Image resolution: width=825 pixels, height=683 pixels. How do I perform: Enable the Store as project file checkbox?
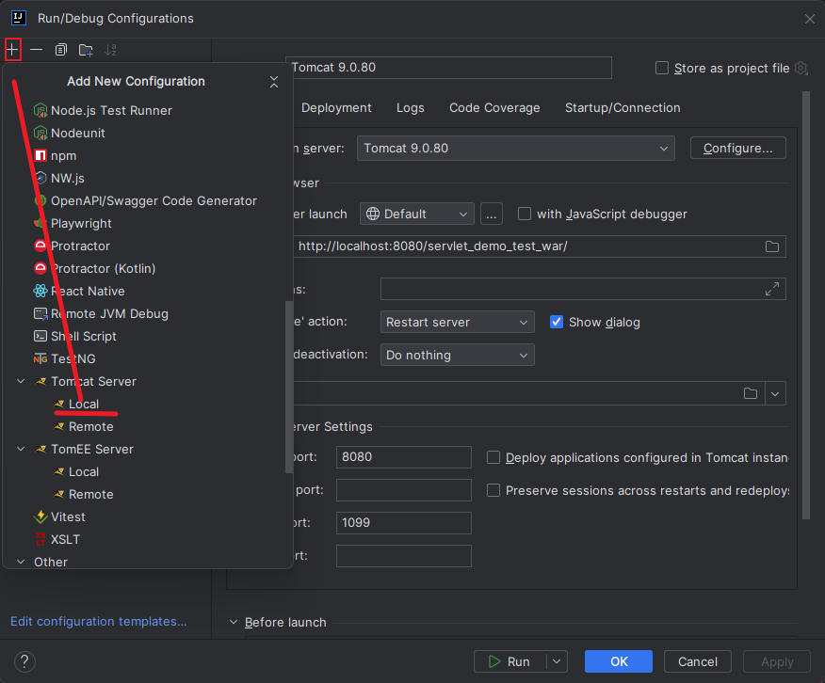(662, 68)
